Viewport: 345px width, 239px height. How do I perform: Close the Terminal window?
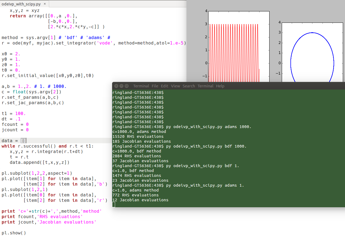point(116,86)
